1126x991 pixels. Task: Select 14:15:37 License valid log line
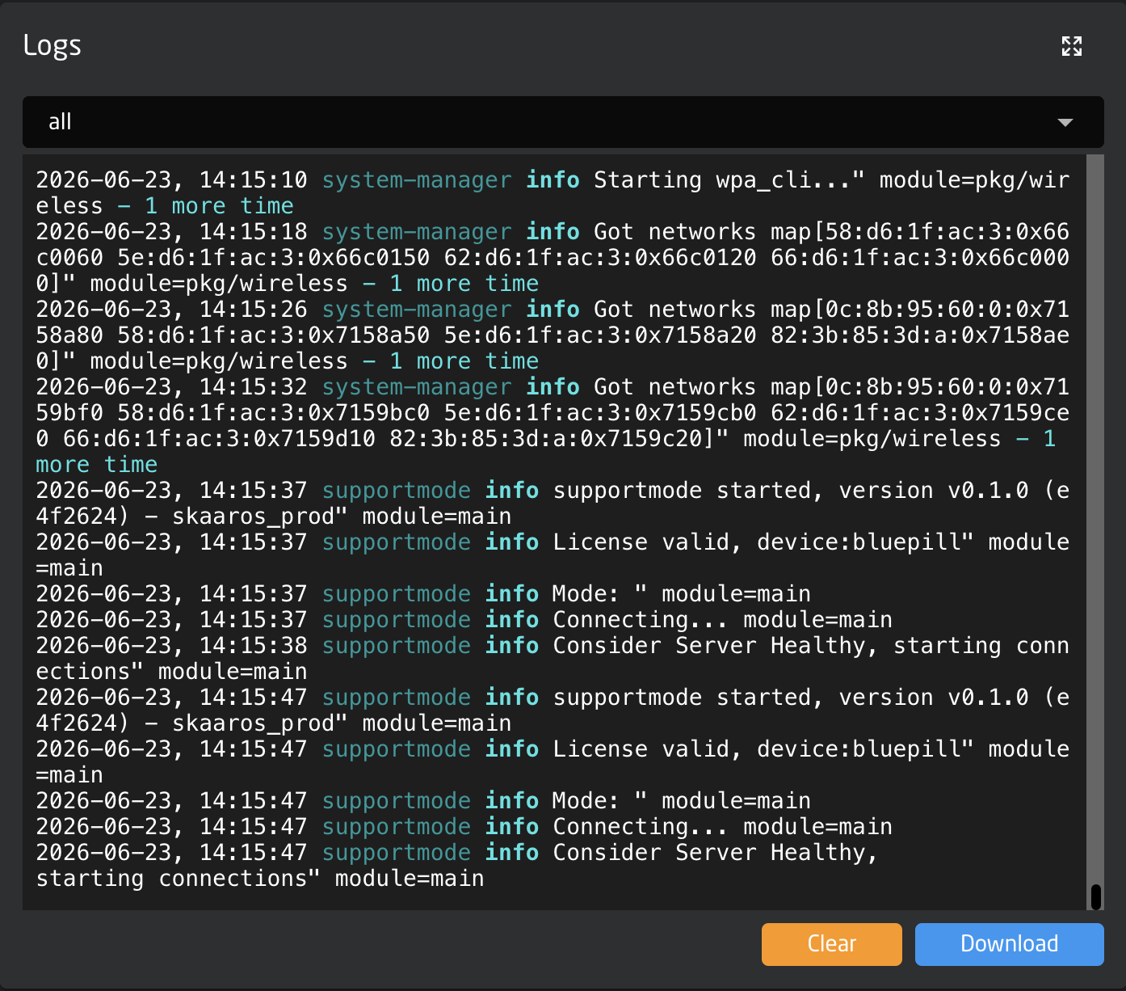coord(553,555)
